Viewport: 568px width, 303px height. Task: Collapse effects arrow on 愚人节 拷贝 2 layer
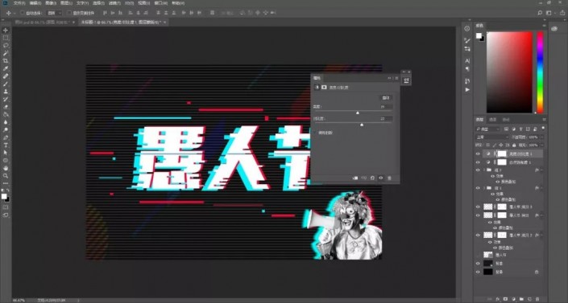tap(542, 235)
